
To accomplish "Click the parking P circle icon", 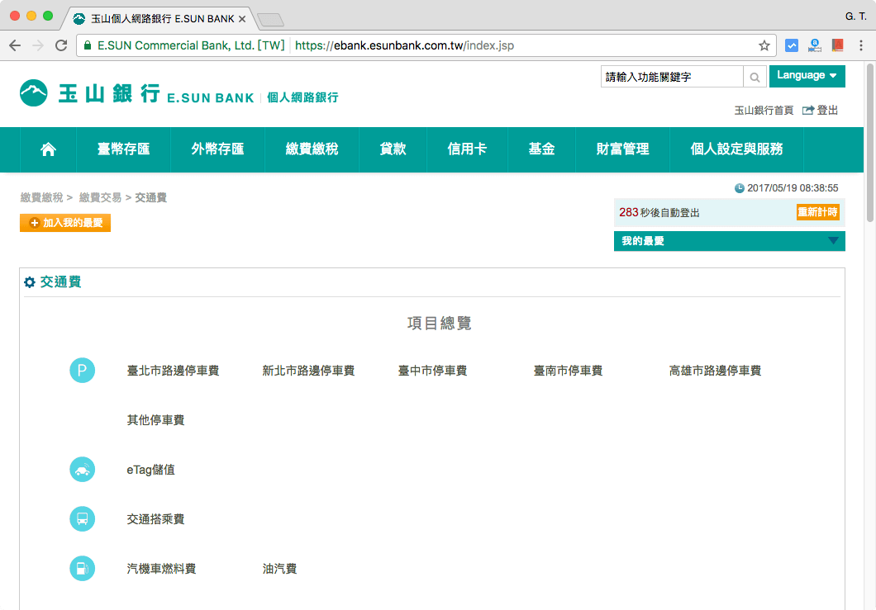I will pos(83,371).
